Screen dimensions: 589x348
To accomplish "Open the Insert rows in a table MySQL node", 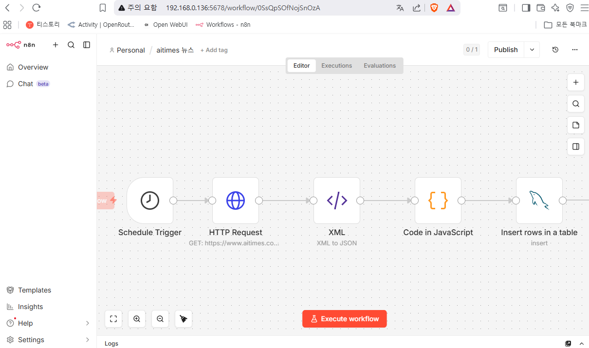I will coord(539,201).
